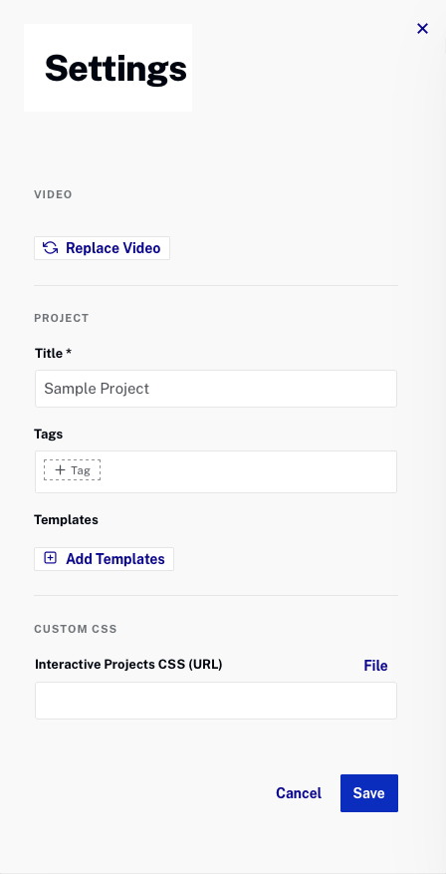This screenshot has width=446, height=874.
Task: Click the Add Templates button text
Action: pos(115,559)
